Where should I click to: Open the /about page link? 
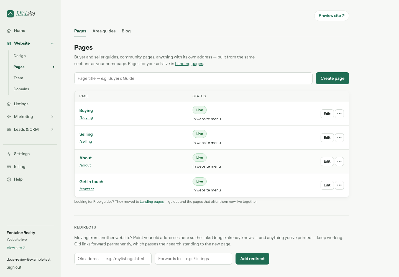tap(85, 165)
